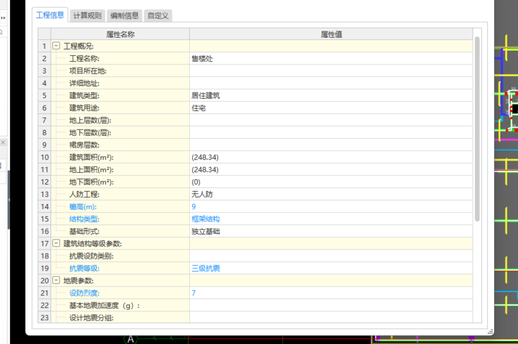Click the 结构类型 label
Viewport: 518px width, 344px height.
coord(84,219)
